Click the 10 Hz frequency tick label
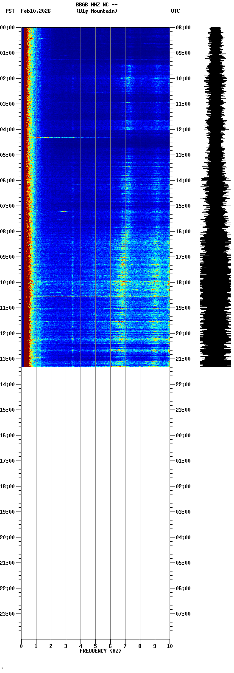This screenshot has width=234, height=673. coord(170,646)
